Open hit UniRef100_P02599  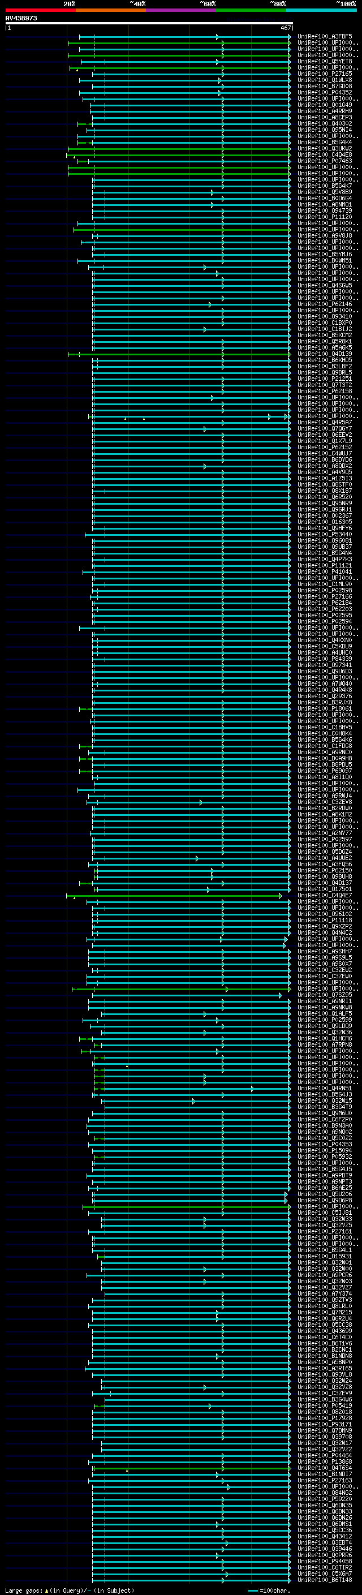click(x=325, y=1020)
